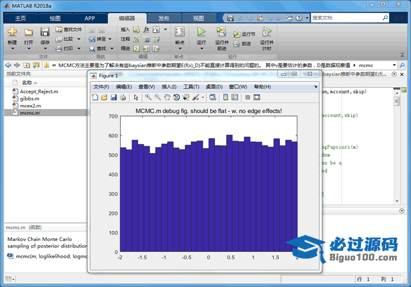This screenshot has width=411, height=287.
Task: Click the search documentation input field
Action: 347,18
